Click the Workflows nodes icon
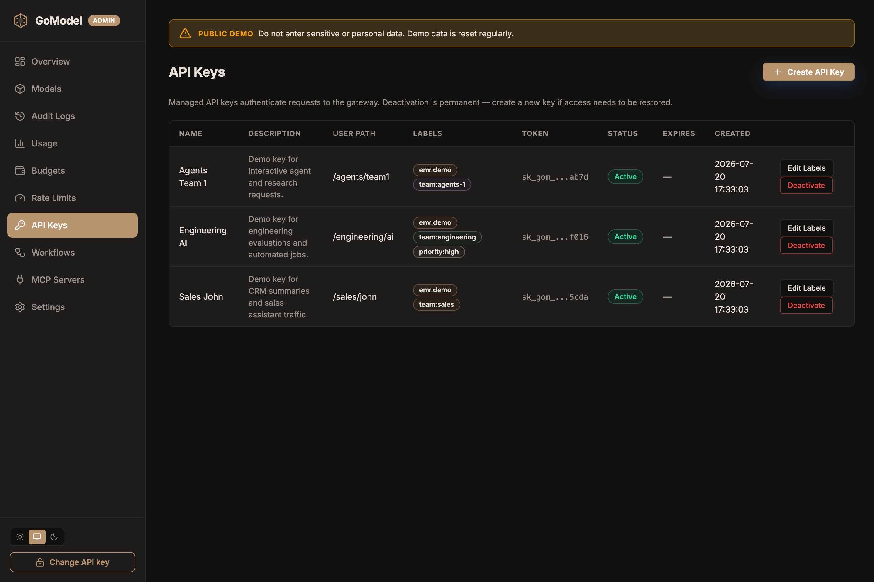Image resolution: width=874 pixels, height=582 pixels. click(x=20, y=253)
